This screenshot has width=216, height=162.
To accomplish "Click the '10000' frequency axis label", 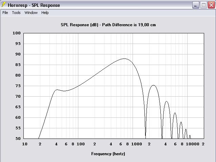I will 193,144.
